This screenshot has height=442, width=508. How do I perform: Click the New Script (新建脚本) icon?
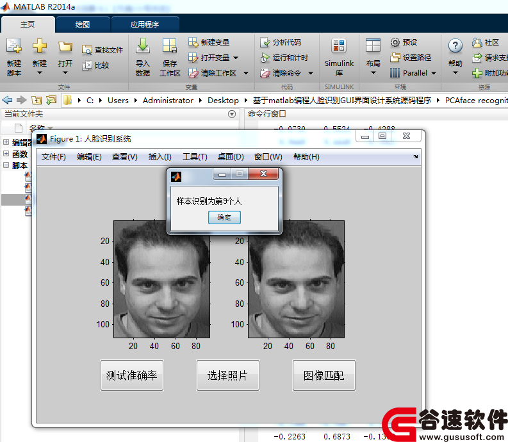[14, 45]
